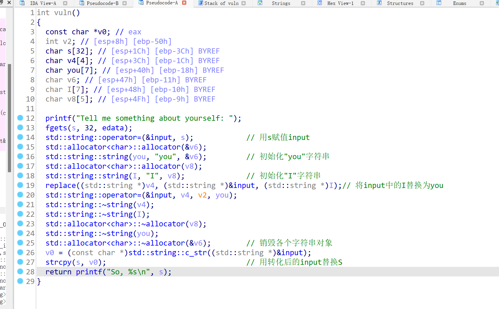
Task: Select the function name vuln on line 1
Action: click(63, 13)
